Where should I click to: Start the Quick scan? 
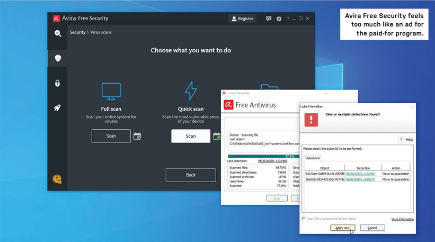pyautogui.click(x=191, y=136)
